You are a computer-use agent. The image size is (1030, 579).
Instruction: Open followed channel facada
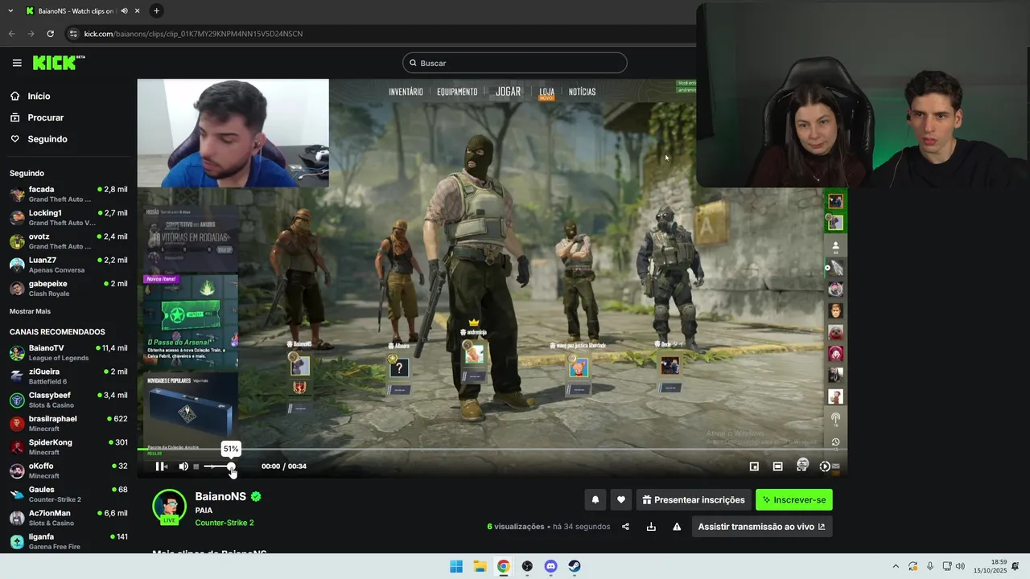coord(68,194)
